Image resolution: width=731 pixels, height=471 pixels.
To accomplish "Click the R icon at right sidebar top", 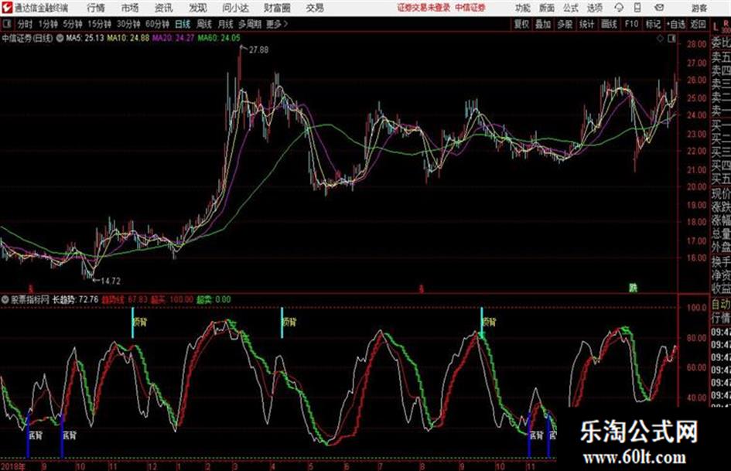I will 726,23.
